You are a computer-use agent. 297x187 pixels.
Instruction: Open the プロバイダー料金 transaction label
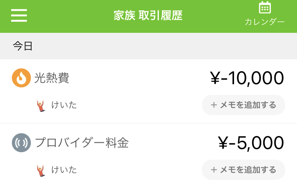82,143
